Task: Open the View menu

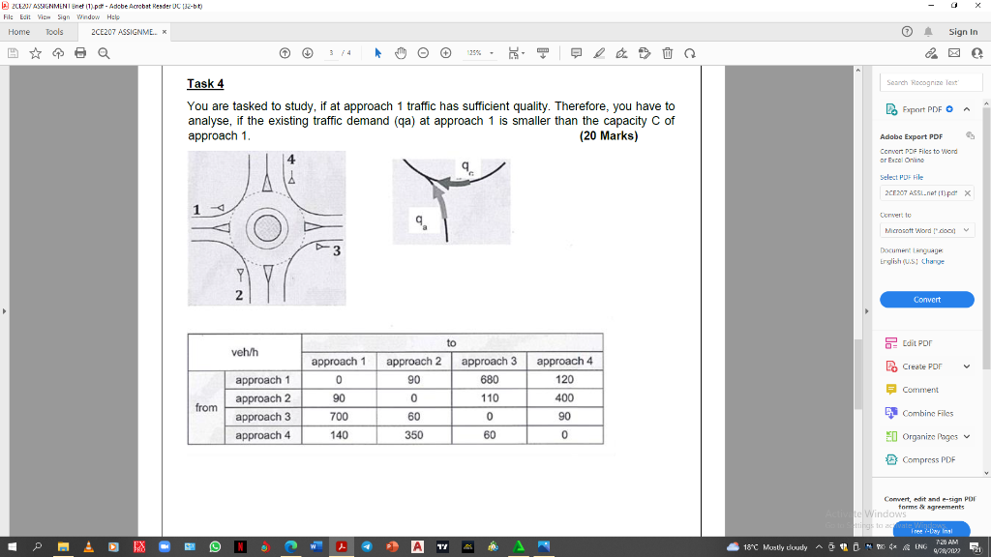Action: click(x=45, y=17)
